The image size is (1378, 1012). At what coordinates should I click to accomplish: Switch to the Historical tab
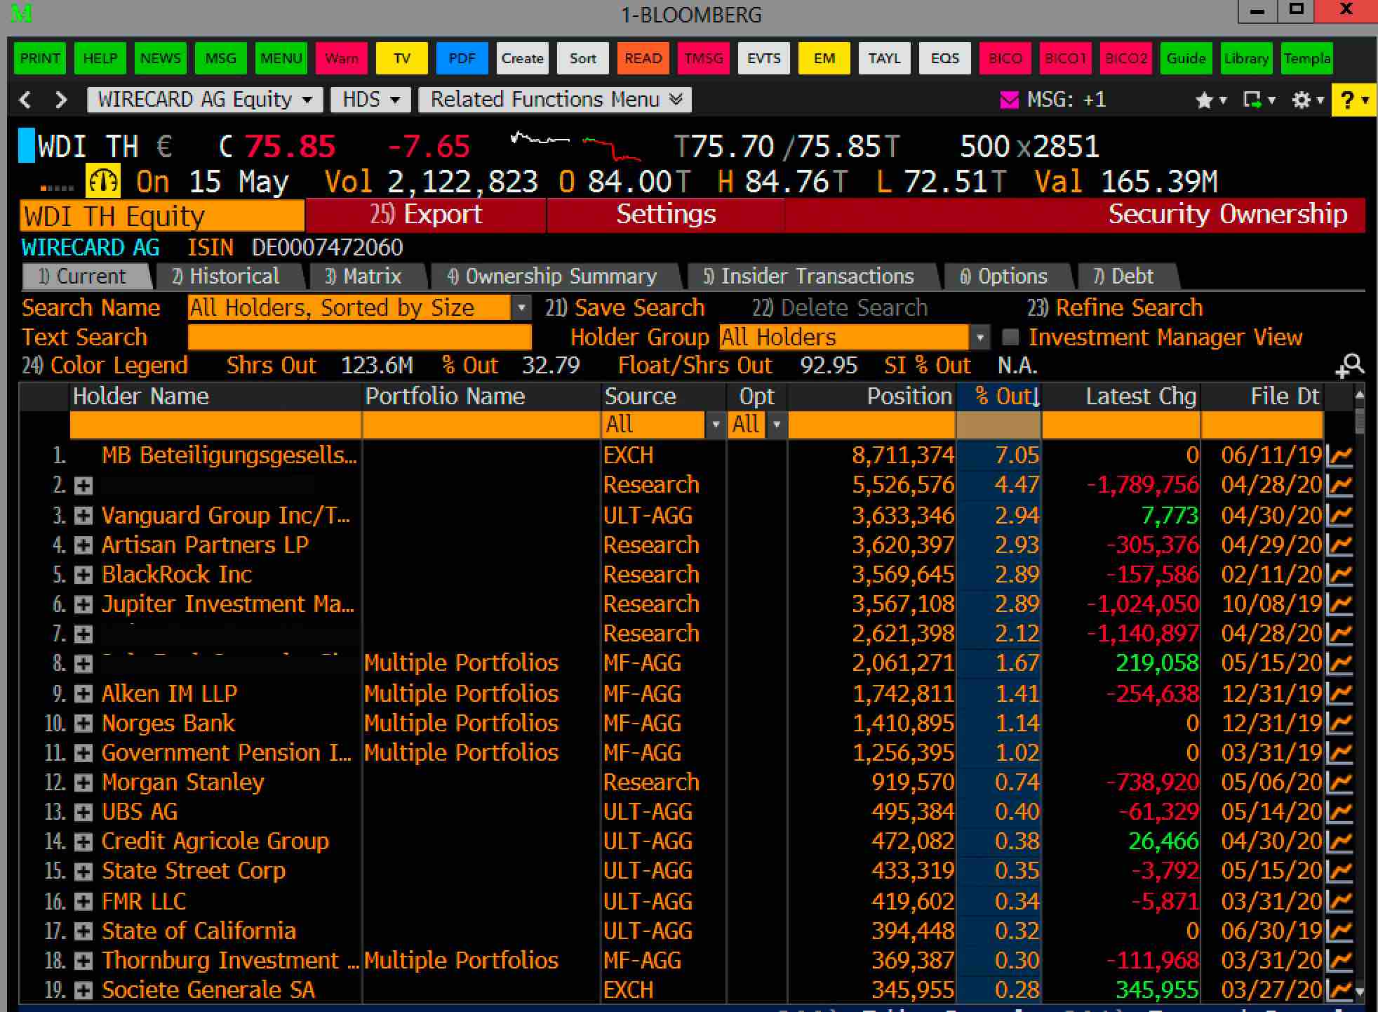[x=227, y=277]
